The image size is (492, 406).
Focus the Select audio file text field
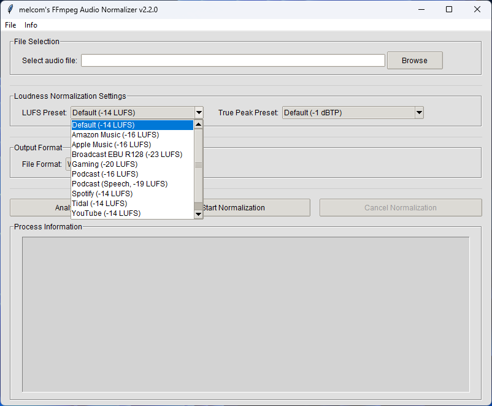point(233,60)
